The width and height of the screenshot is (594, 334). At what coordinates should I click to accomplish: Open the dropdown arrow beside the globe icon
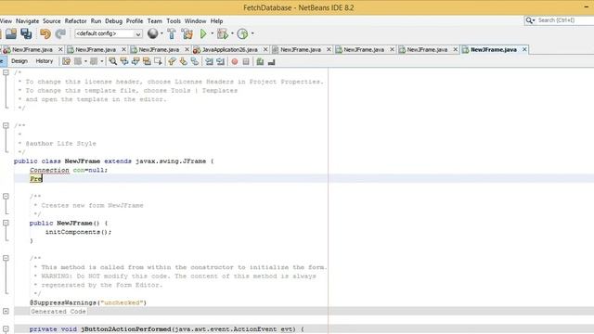[161, 33]
